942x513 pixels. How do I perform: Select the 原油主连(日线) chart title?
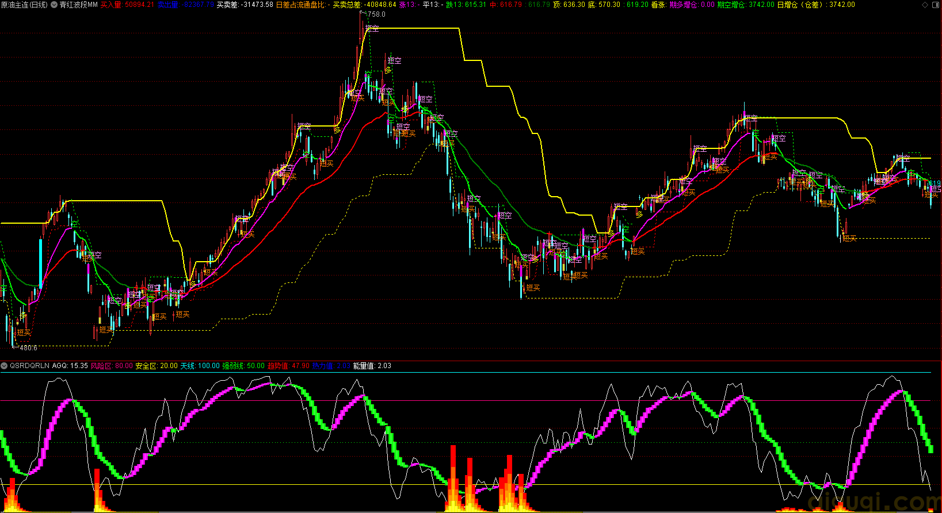pyautogui.click(x=25, y=5)
